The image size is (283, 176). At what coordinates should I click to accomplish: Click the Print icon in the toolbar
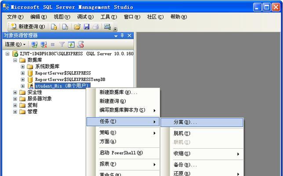(96, 26)
